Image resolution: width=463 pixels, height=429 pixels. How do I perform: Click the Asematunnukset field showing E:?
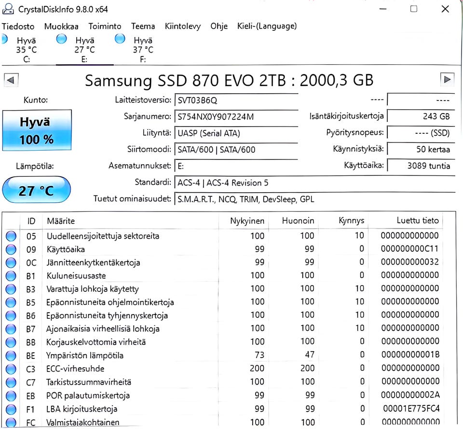coord(236,166)
